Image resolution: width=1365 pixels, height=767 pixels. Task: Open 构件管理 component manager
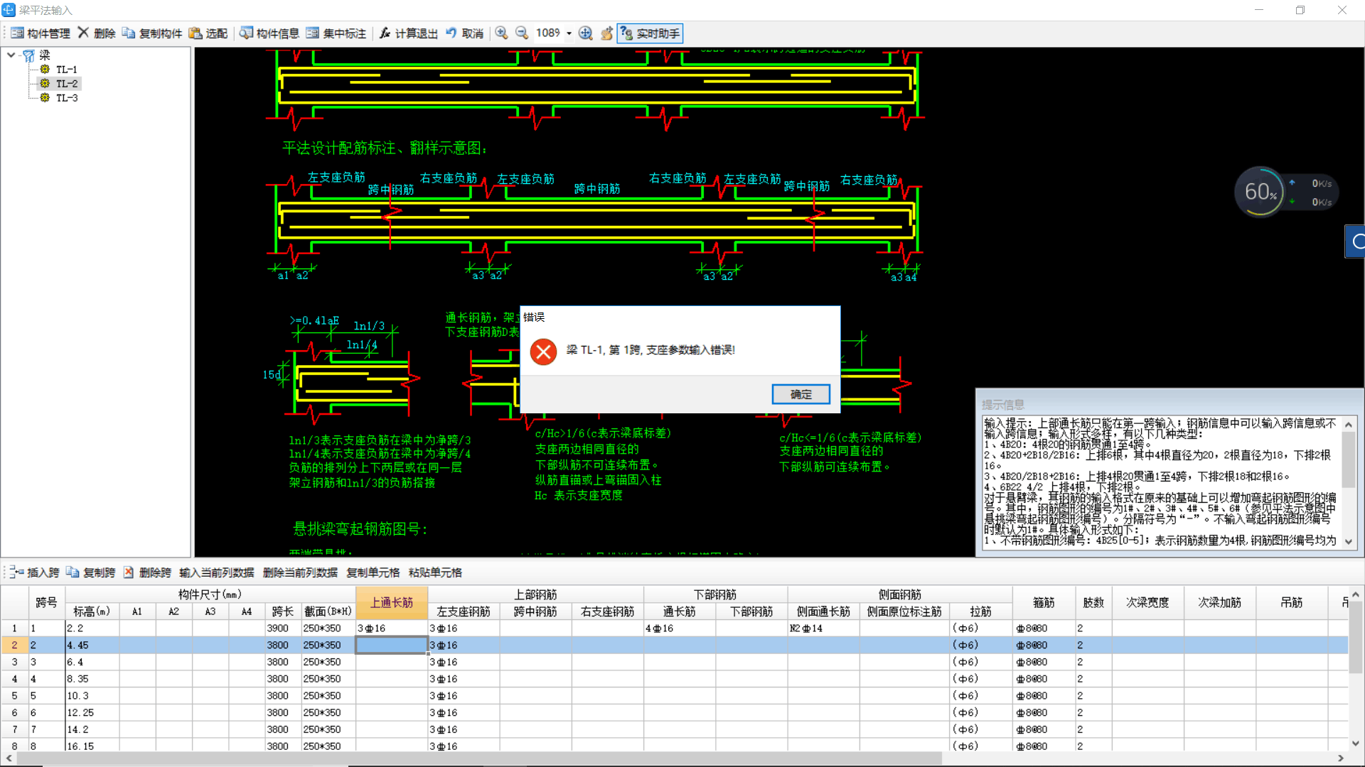click(41, 33)
